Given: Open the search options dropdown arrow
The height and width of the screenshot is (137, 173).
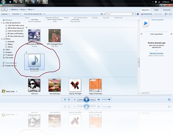Looking at the screenshot, I should tap(135, 14).
